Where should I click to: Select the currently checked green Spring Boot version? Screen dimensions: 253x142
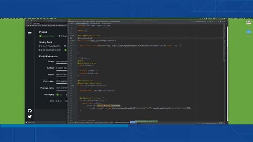[x=66, y=50]
